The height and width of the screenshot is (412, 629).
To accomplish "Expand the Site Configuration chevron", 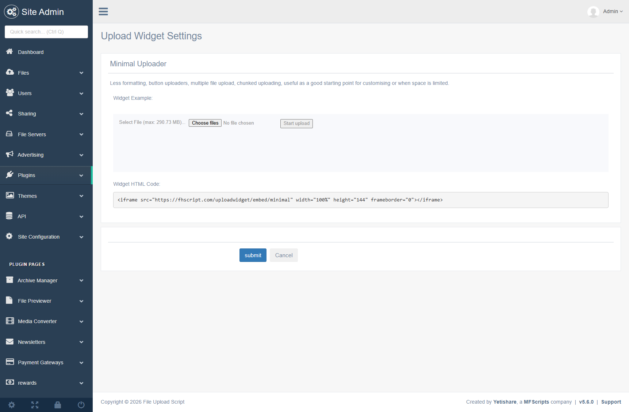I will coord(81,237).
